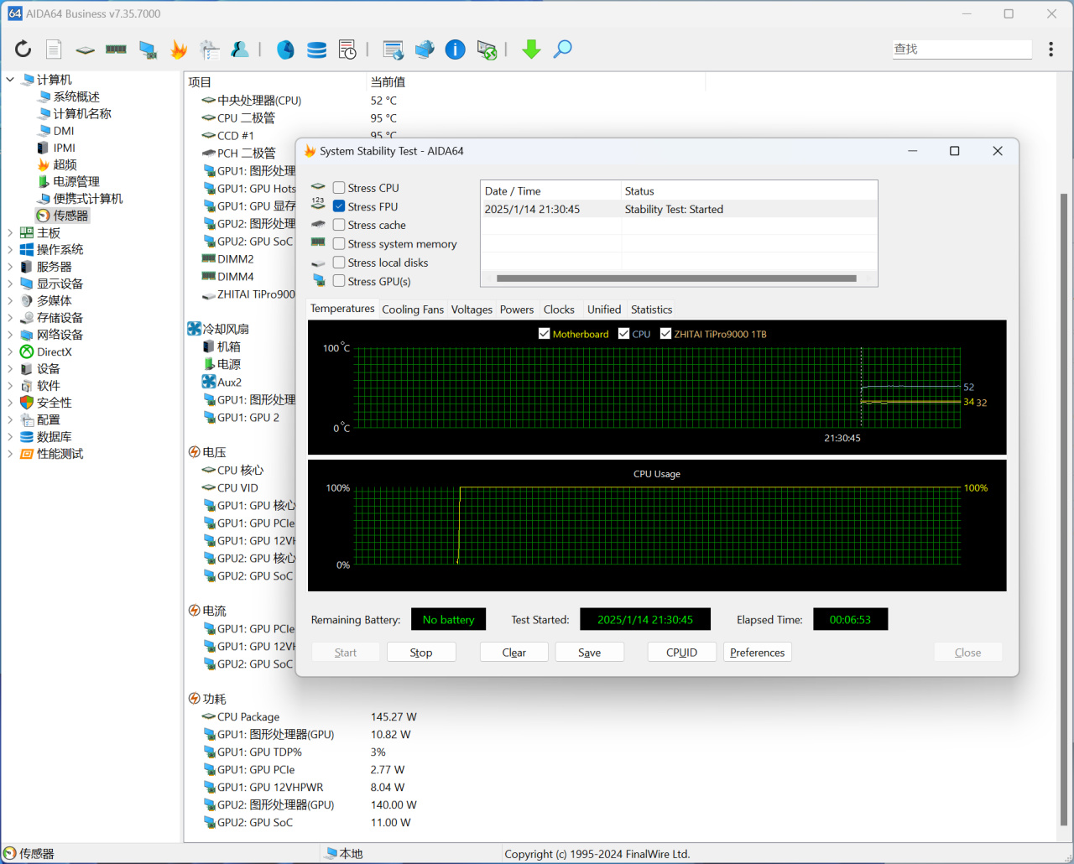Expand the DirectX tree node

point(10,351)
